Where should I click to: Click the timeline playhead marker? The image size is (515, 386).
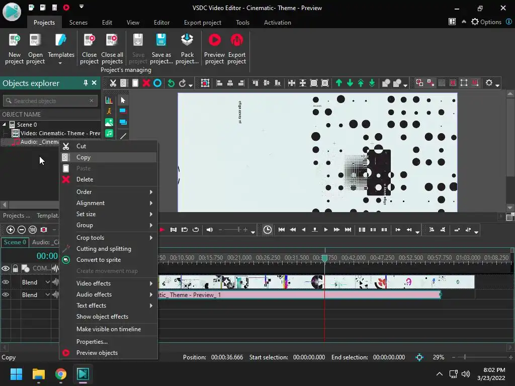pyautogui.click(x=324, y=259)
